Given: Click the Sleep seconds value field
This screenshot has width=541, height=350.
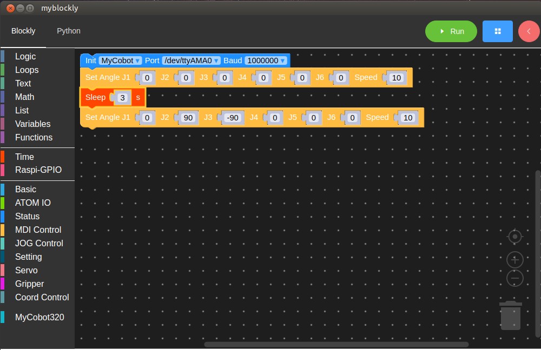Looking at the screenshot, I should click(123, 98).
